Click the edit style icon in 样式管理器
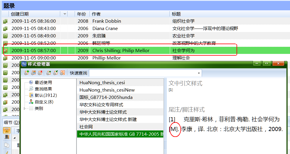Image resolution: width=290 pixels, height=154 pixels. tap(33, 73)
